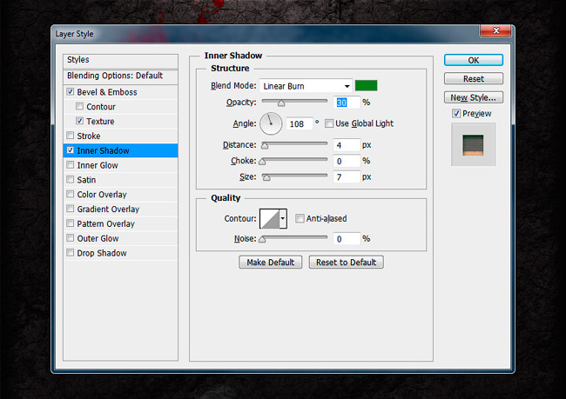Click the New Style... button
The width and height of the screenshot is (566, 399).
(473, 97)
